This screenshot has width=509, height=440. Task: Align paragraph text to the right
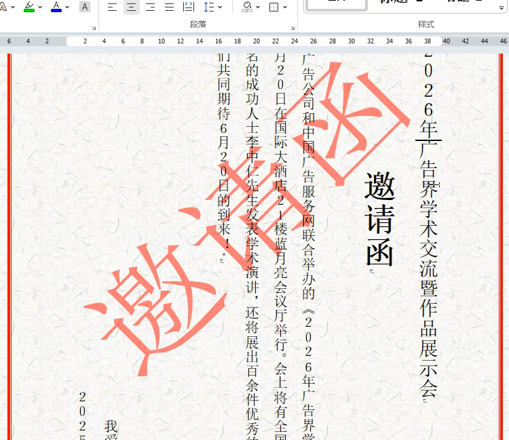tap(150, 7)
